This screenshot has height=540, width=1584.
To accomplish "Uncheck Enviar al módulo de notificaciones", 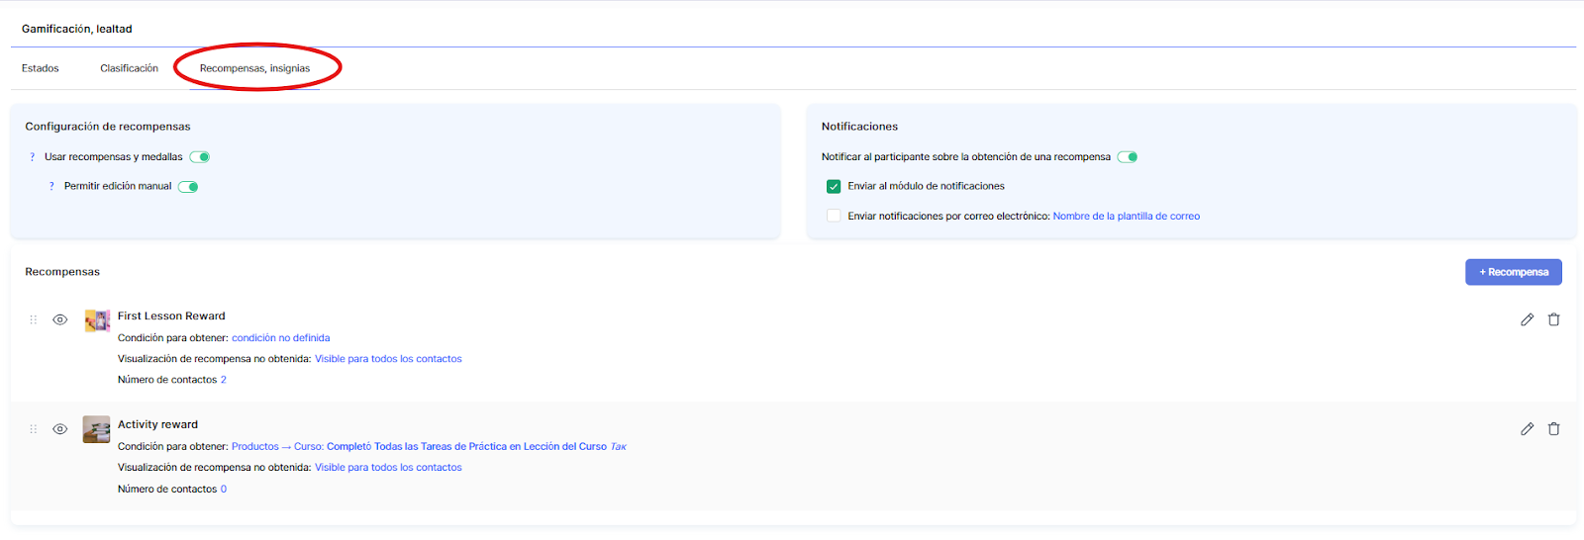I will pos(834,186).
